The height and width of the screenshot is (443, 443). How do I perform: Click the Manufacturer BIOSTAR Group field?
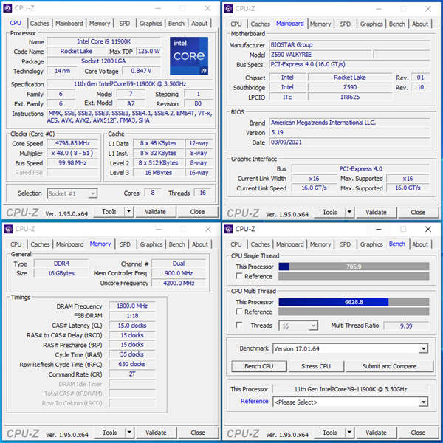click(349, 44)
